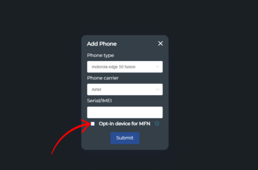Enable Opt-in device for MFN checkbox
Image resolution: width=258 pixels, height=170 pixels.
point(93,124)
